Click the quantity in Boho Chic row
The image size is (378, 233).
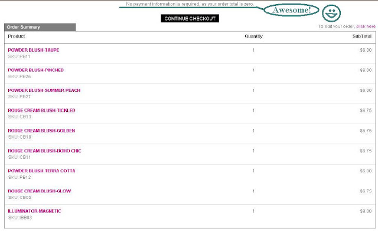click(253, 151)
